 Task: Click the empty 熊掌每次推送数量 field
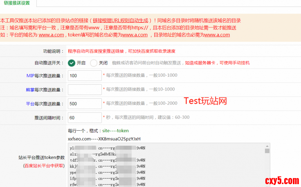click(85, 89)
